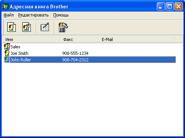The image size is (185, 138).
Task: Click the Brother address book title icon
Action: point(5,6)
